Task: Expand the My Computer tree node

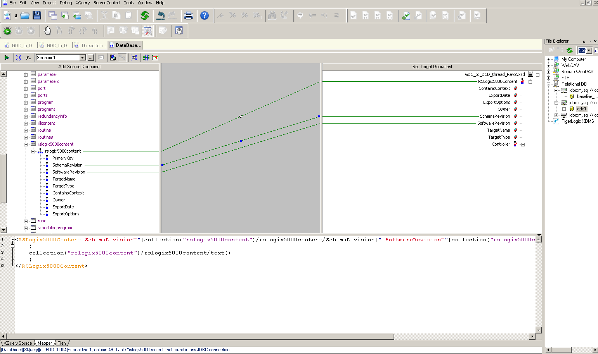Action: [548, 60]
